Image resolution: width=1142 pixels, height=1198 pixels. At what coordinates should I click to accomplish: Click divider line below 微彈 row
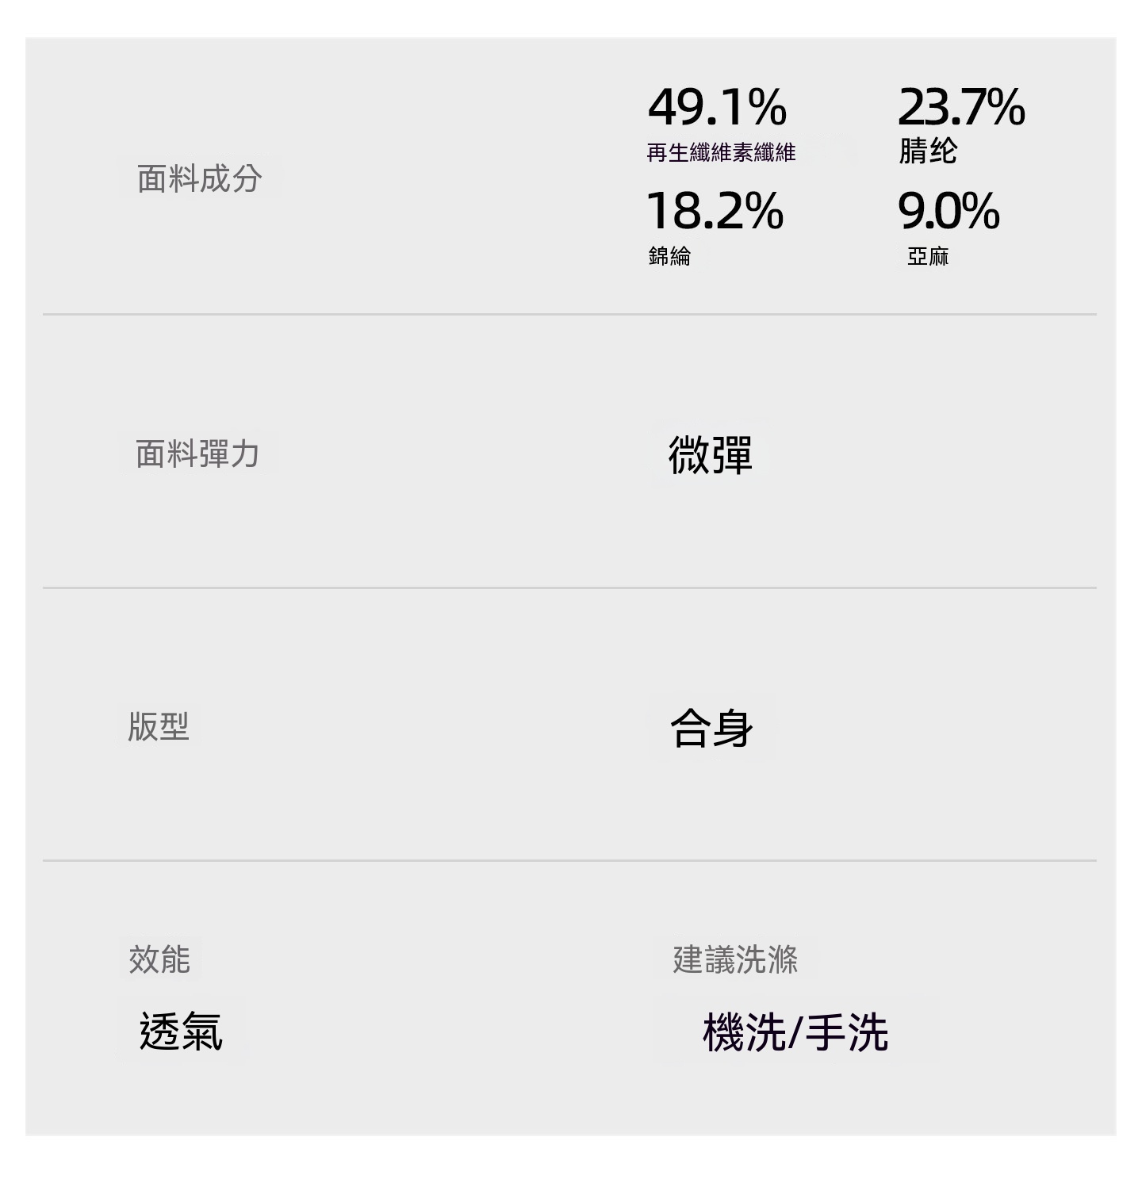(569, 588)
